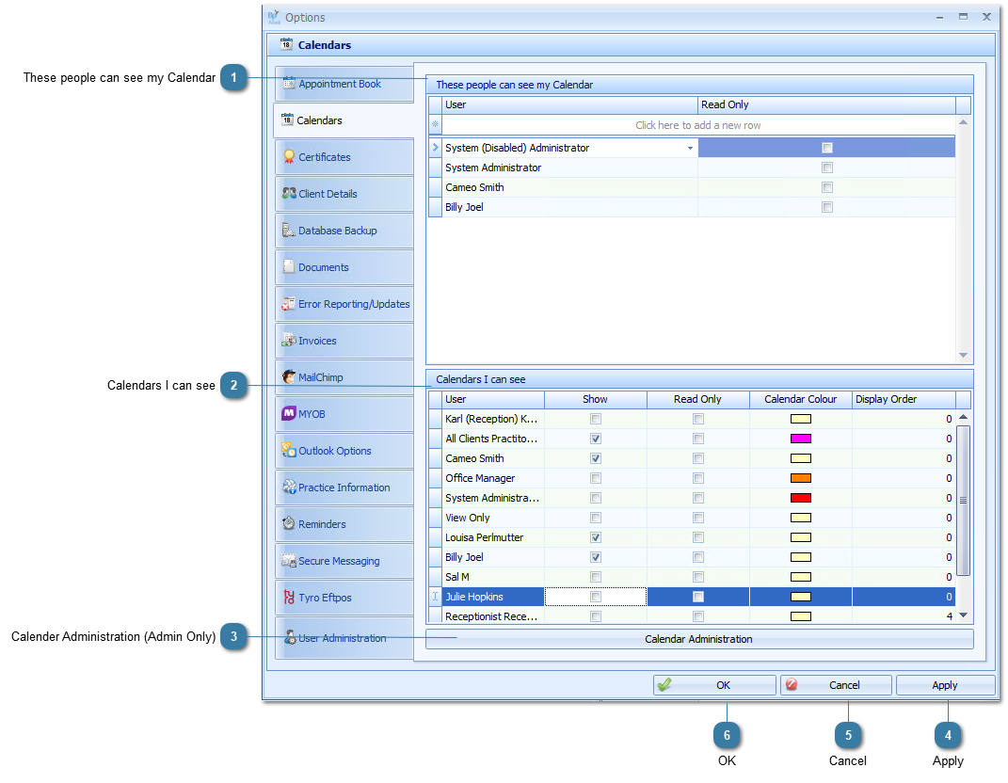Viewport: 1008px width, 783px height.
Task: Toggle Read Only for Cameo Smith in top grid
Action: coord(827,187)
